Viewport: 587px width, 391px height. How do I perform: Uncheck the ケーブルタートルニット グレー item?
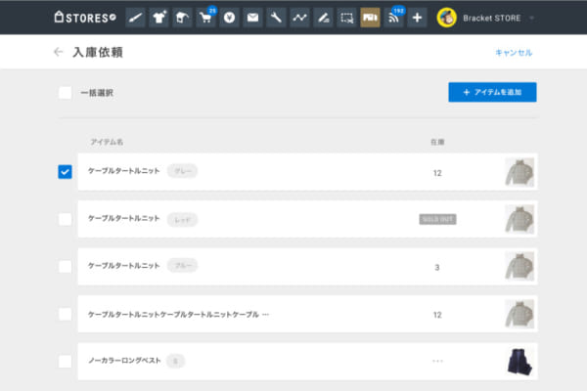(65, 172)
